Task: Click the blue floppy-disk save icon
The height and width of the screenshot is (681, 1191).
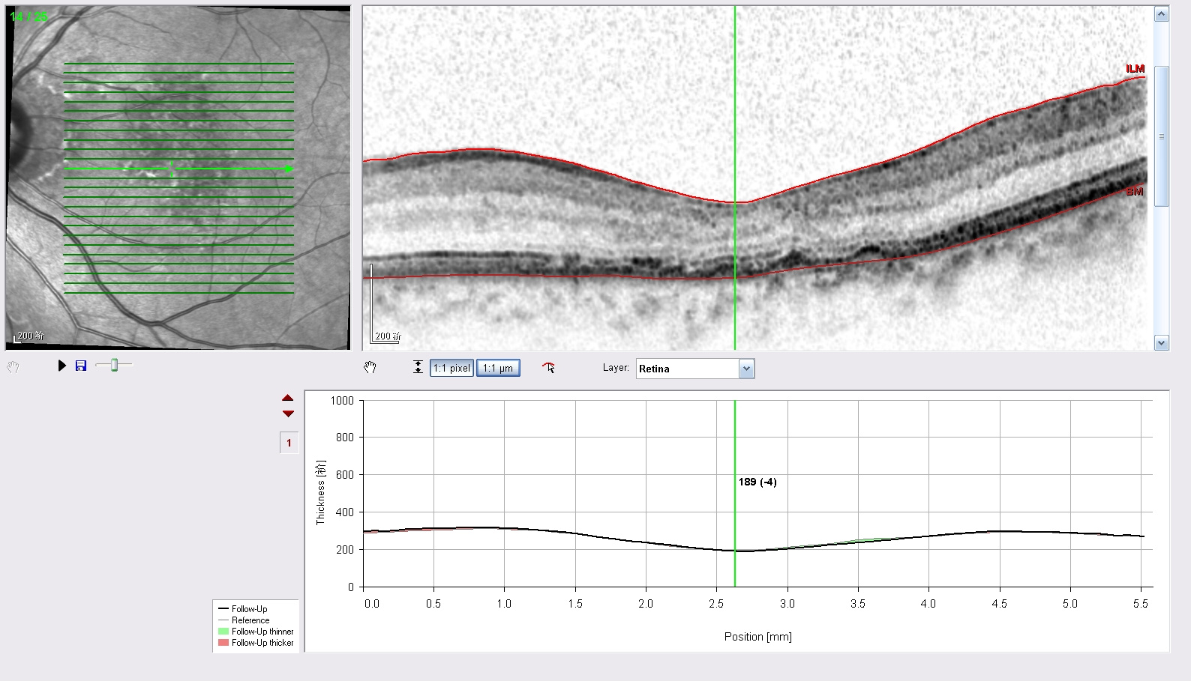Action: pyautogui.click(x=81, y=366)
